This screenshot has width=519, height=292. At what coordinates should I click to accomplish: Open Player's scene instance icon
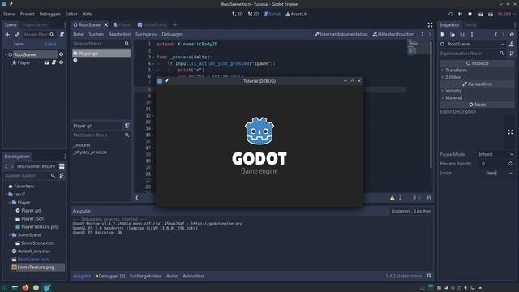pyautogui.click(x=47, y=62)
